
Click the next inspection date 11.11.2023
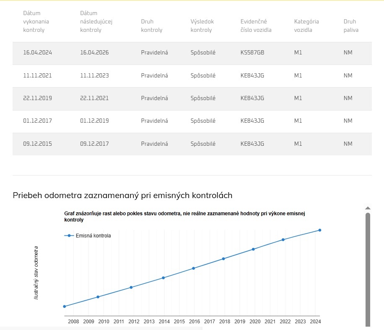click(x=94, y=76)
